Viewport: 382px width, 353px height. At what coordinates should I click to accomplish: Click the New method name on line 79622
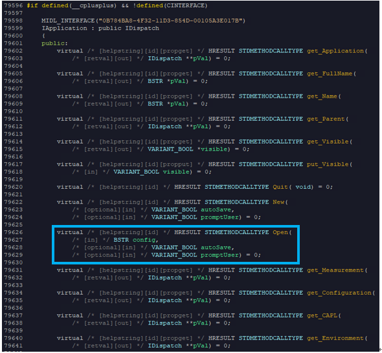click(x=278, y=202)
